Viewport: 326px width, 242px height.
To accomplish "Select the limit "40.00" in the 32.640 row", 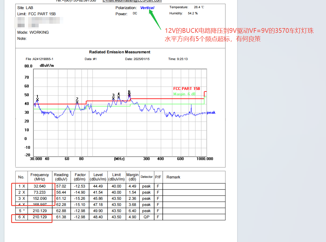I will coord(116,186).
